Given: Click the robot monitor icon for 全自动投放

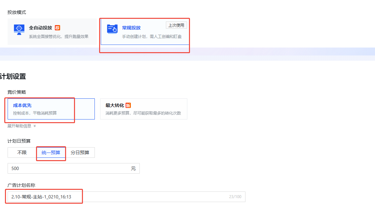Looking at the screenshot, I should coord(19,30).
